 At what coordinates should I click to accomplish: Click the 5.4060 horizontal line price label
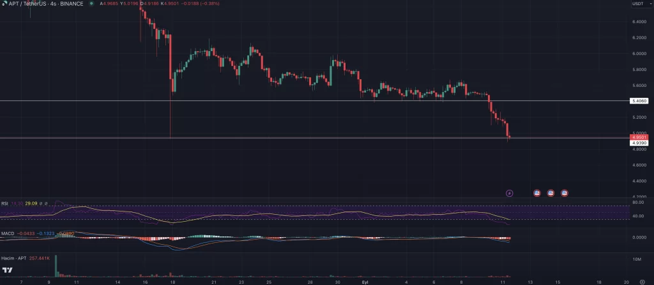click(x=639, y=101)
